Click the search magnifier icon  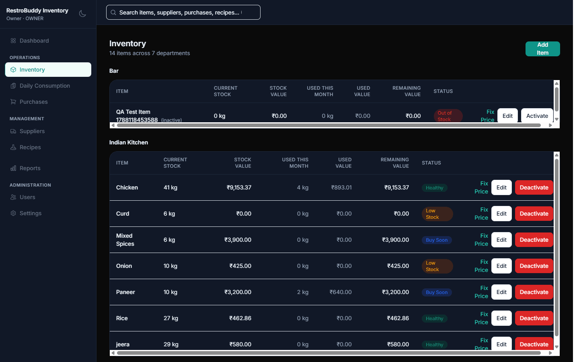[113, 12]
